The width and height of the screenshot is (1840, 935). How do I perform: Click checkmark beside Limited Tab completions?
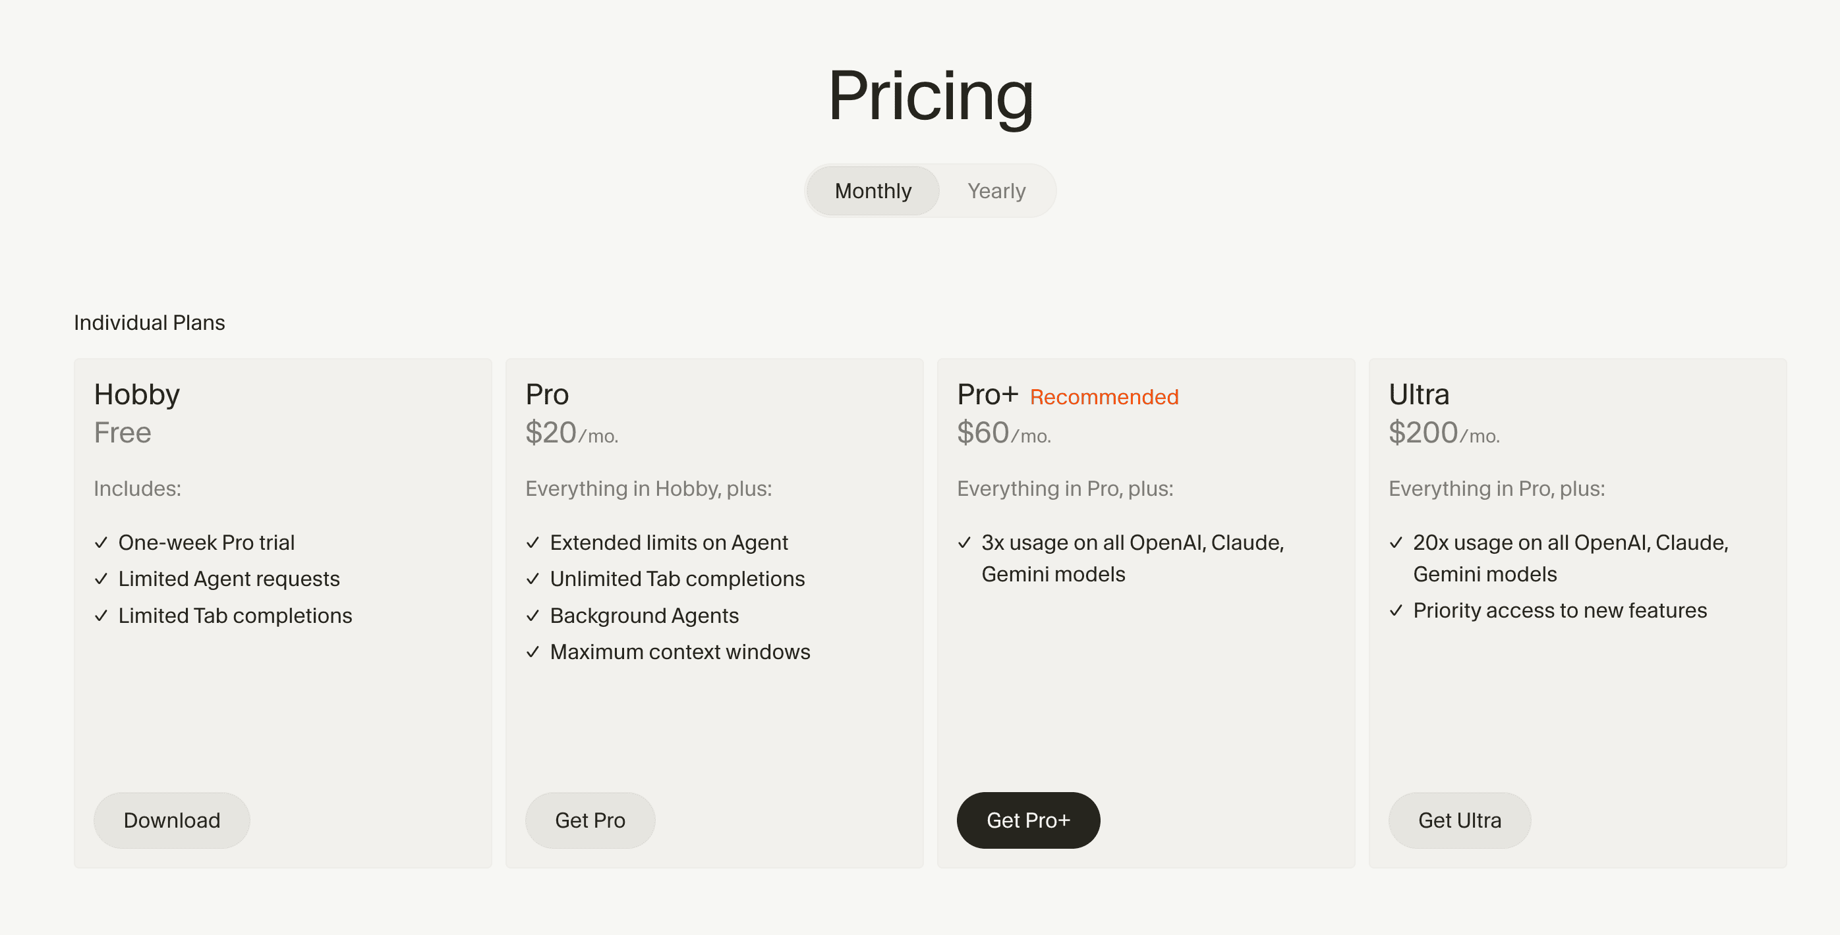(101, 615)
